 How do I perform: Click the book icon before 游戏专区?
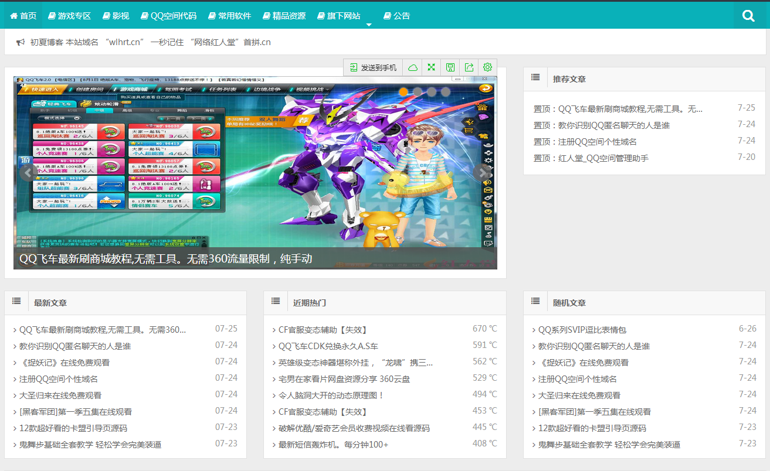coord(52,16)
